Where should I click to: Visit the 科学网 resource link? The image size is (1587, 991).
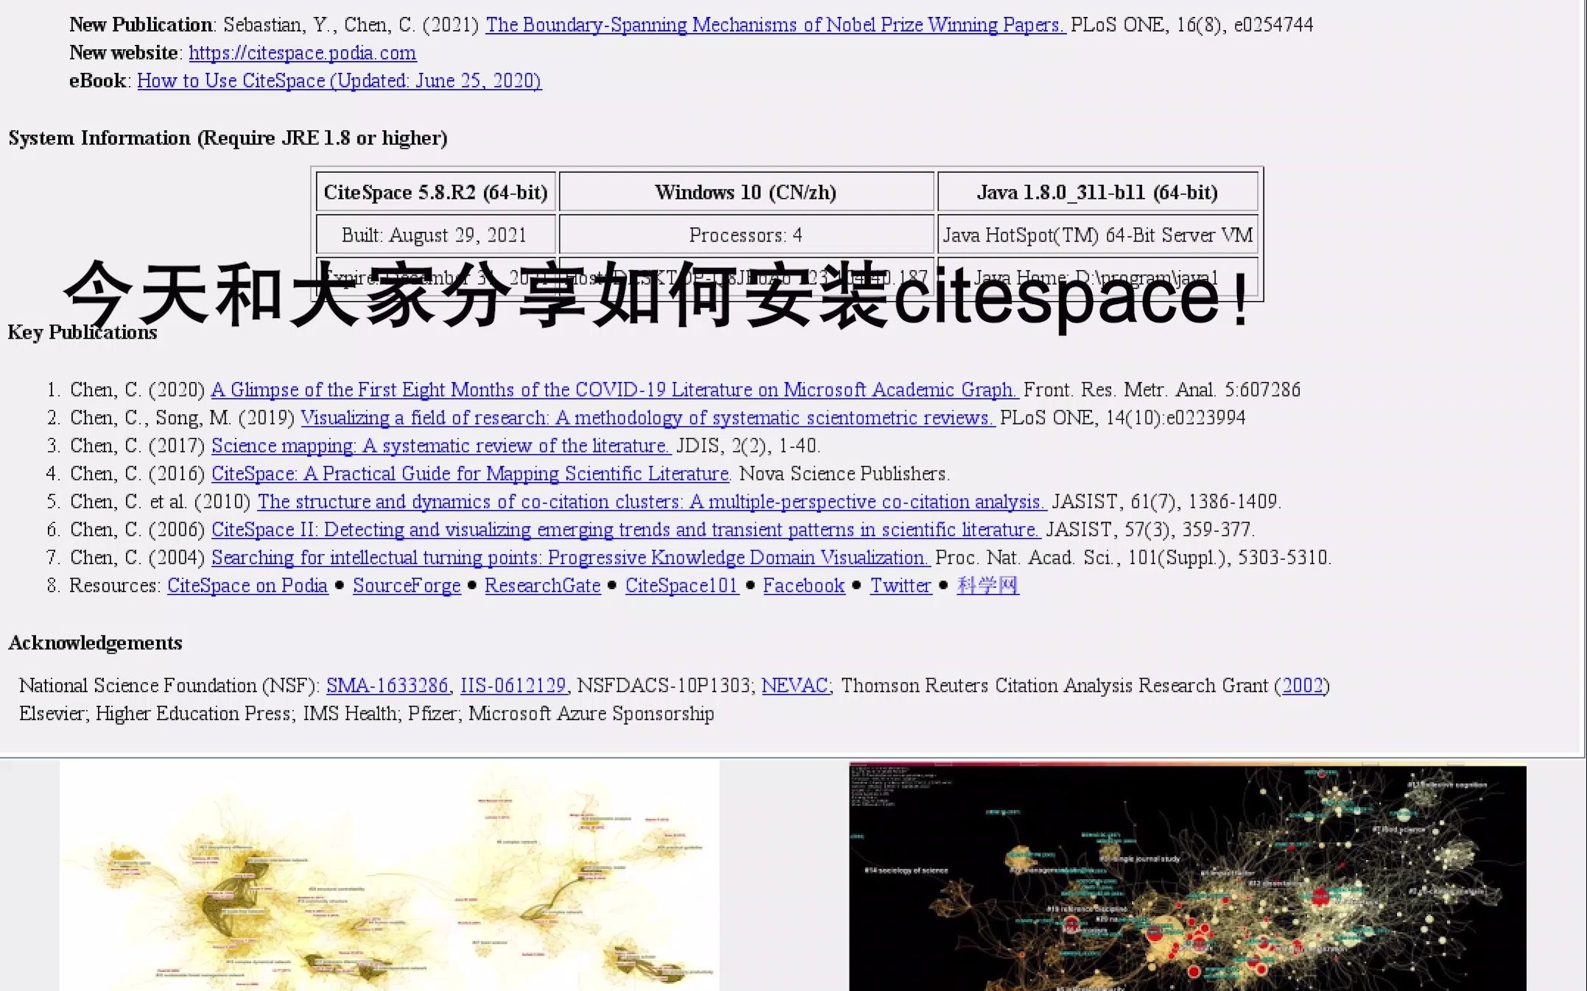(988, 585)
